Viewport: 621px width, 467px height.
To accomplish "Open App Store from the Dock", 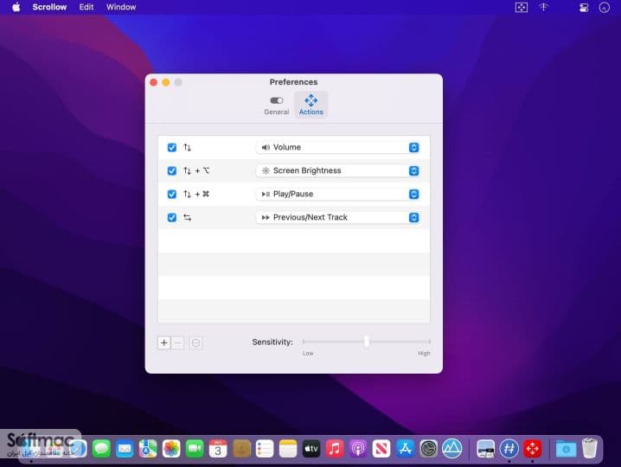I will pyautogui.click(x=405, y=449).
